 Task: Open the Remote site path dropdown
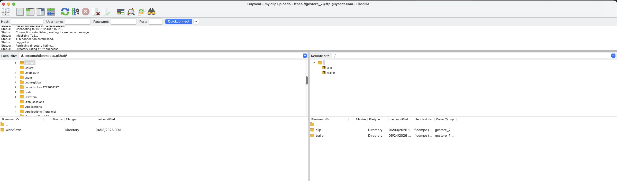coord(613,56)
